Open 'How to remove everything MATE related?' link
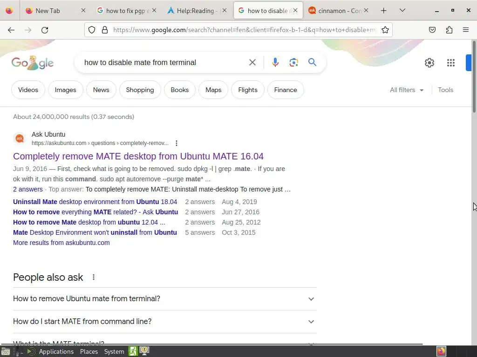This screenshot has height=357, width=477. 95,212
